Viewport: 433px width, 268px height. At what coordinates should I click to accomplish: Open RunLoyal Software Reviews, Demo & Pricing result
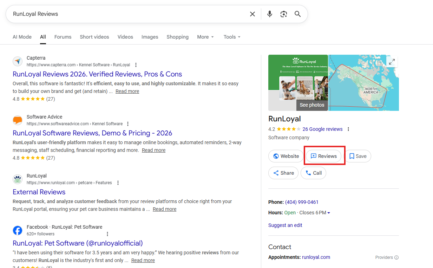92,133
